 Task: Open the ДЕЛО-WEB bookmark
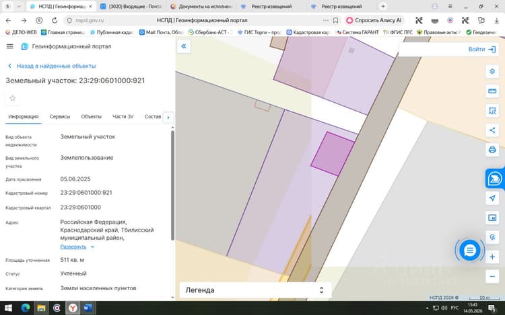point(21,32)
